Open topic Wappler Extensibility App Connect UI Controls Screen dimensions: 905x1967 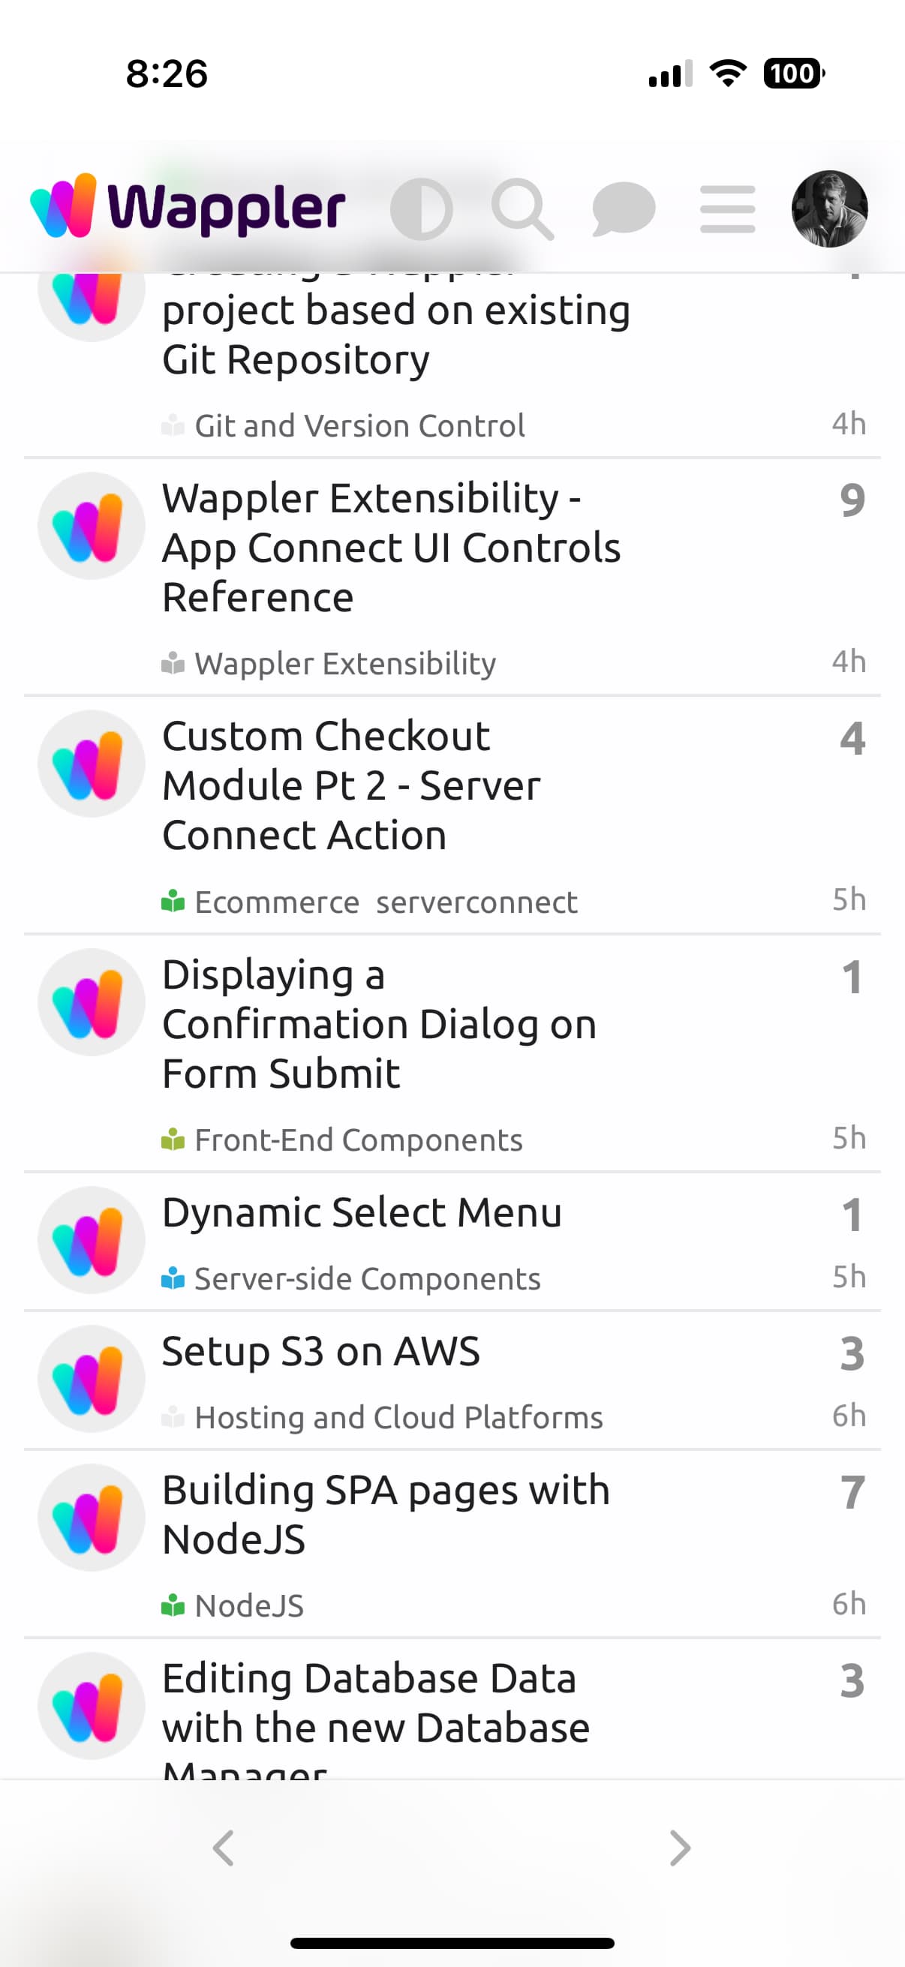(x=391, y=548)
